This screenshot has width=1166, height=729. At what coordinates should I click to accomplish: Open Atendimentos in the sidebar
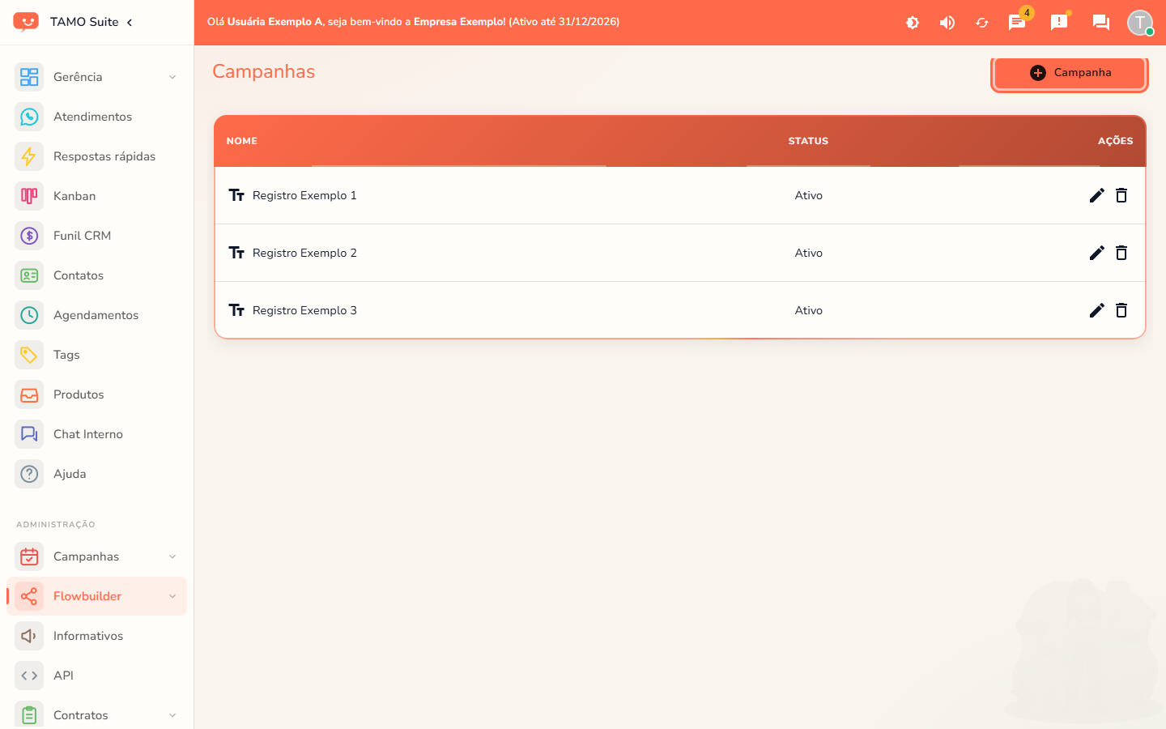click(97, 117)
